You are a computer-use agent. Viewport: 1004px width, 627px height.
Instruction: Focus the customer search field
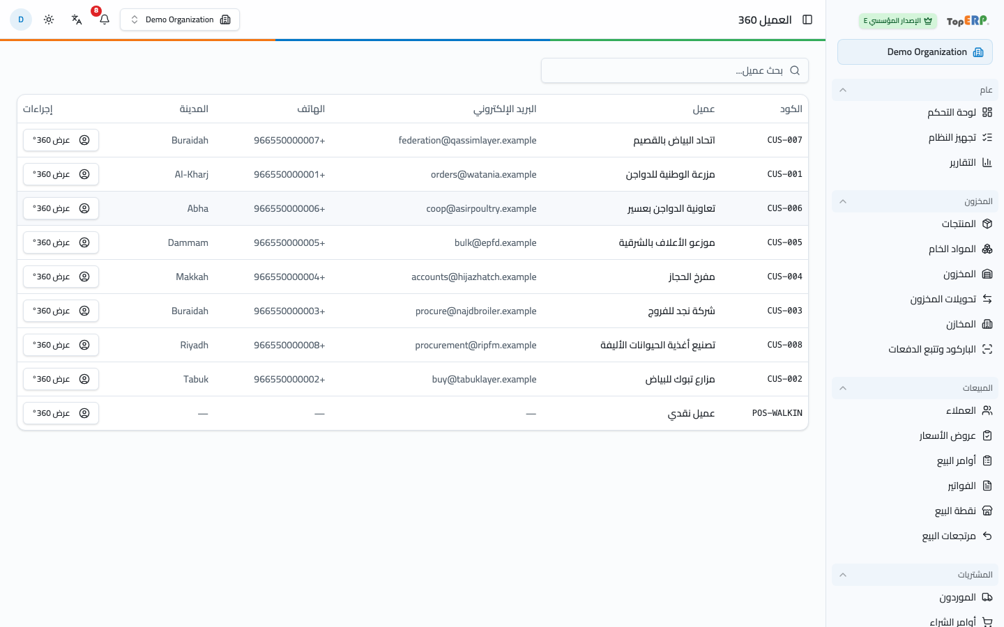pos(675,70)
